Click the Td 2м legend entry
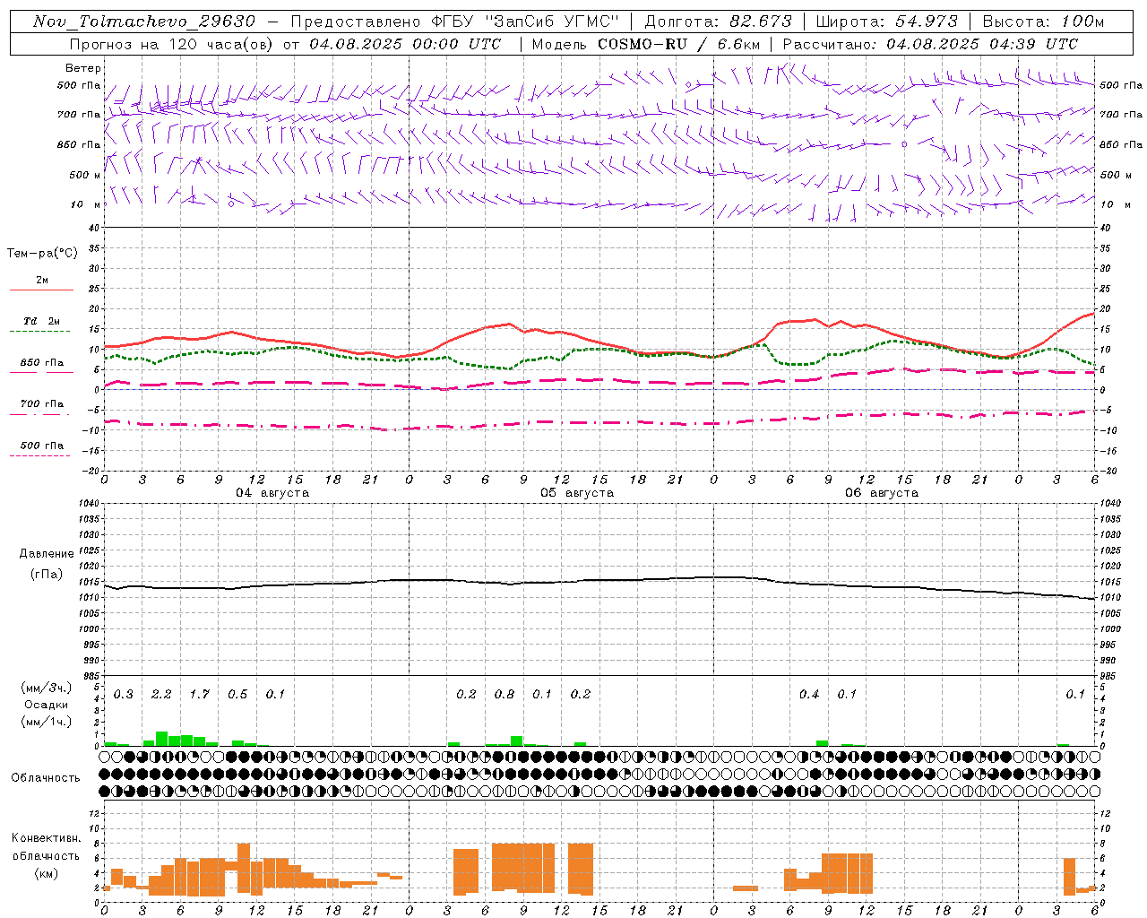This screenshot has width=1147, height=918. [x=42, y=321]
